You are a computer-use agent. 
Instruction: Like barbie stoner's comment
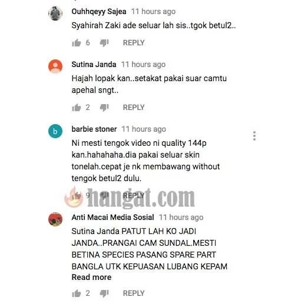pyautogui.click(x=77, y=195)
